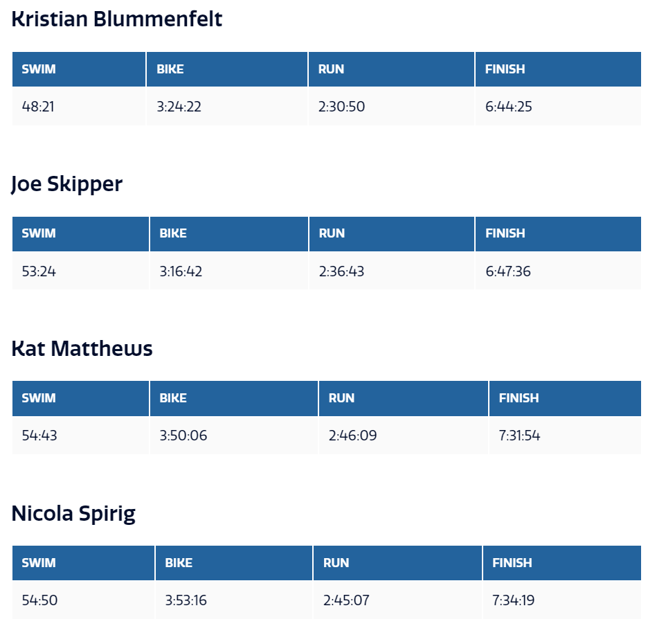
Task: Click Joe Skipper's run time 2:36:43
Action: [341, 271]
